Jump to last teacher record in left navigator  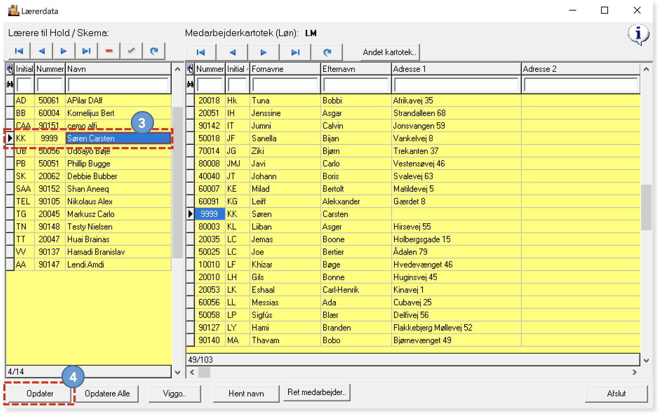[x=86, y=51]
